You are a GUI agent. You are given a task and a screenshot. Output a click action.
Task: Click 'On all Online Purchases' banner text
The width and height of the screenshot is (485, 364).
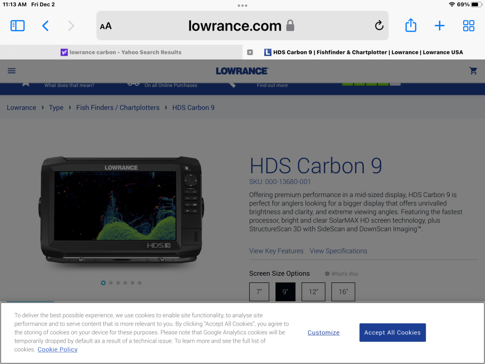pyautogui.click(x=171, y=85)
